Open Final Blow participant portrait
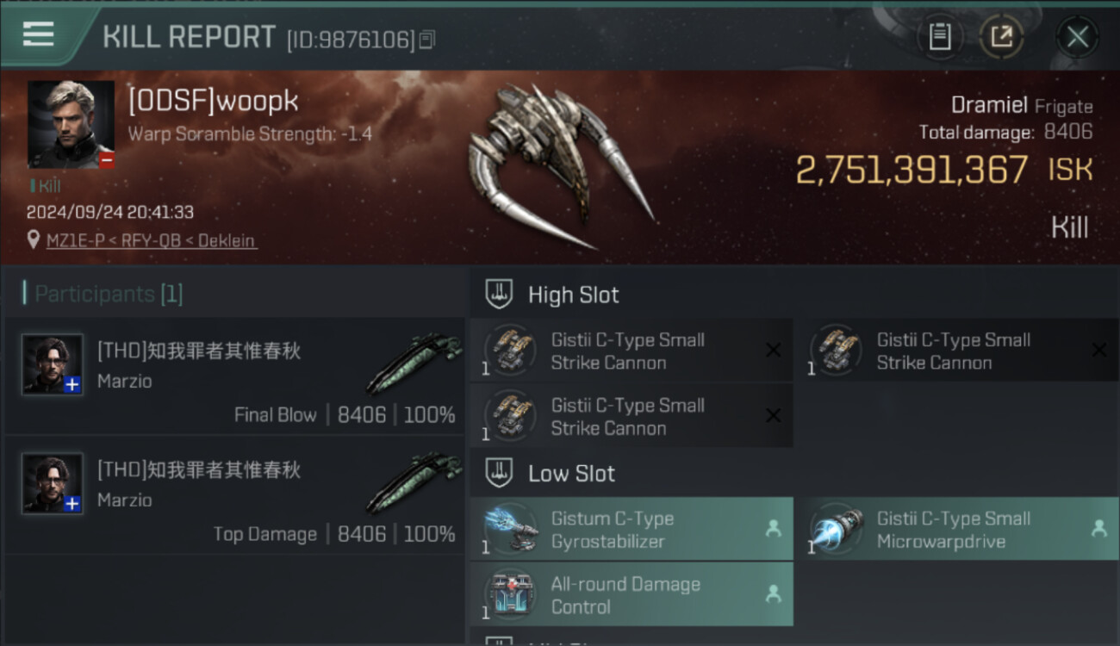 click(53, 364)
